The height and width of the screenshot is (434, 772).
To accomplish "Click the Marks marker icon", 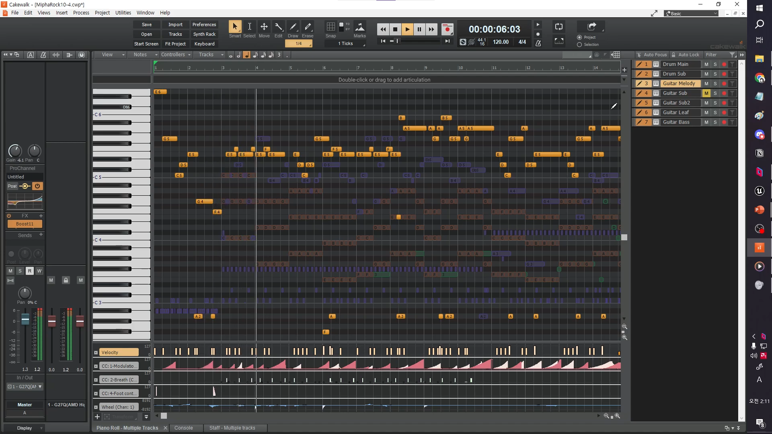I will pos(359,27).
